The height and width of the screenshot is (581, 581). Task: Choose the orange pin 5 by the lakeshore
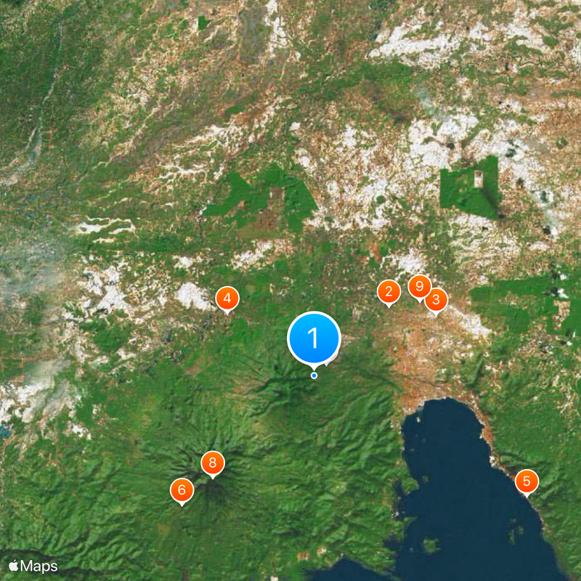click(x=527, y=481)
